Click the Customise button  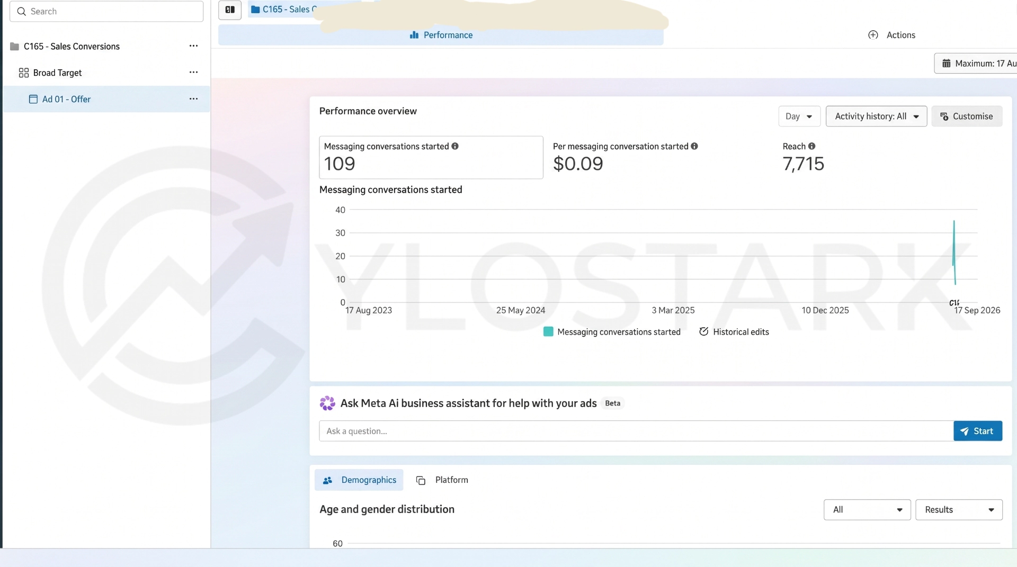pyautogui.click(x=967, y=116)
